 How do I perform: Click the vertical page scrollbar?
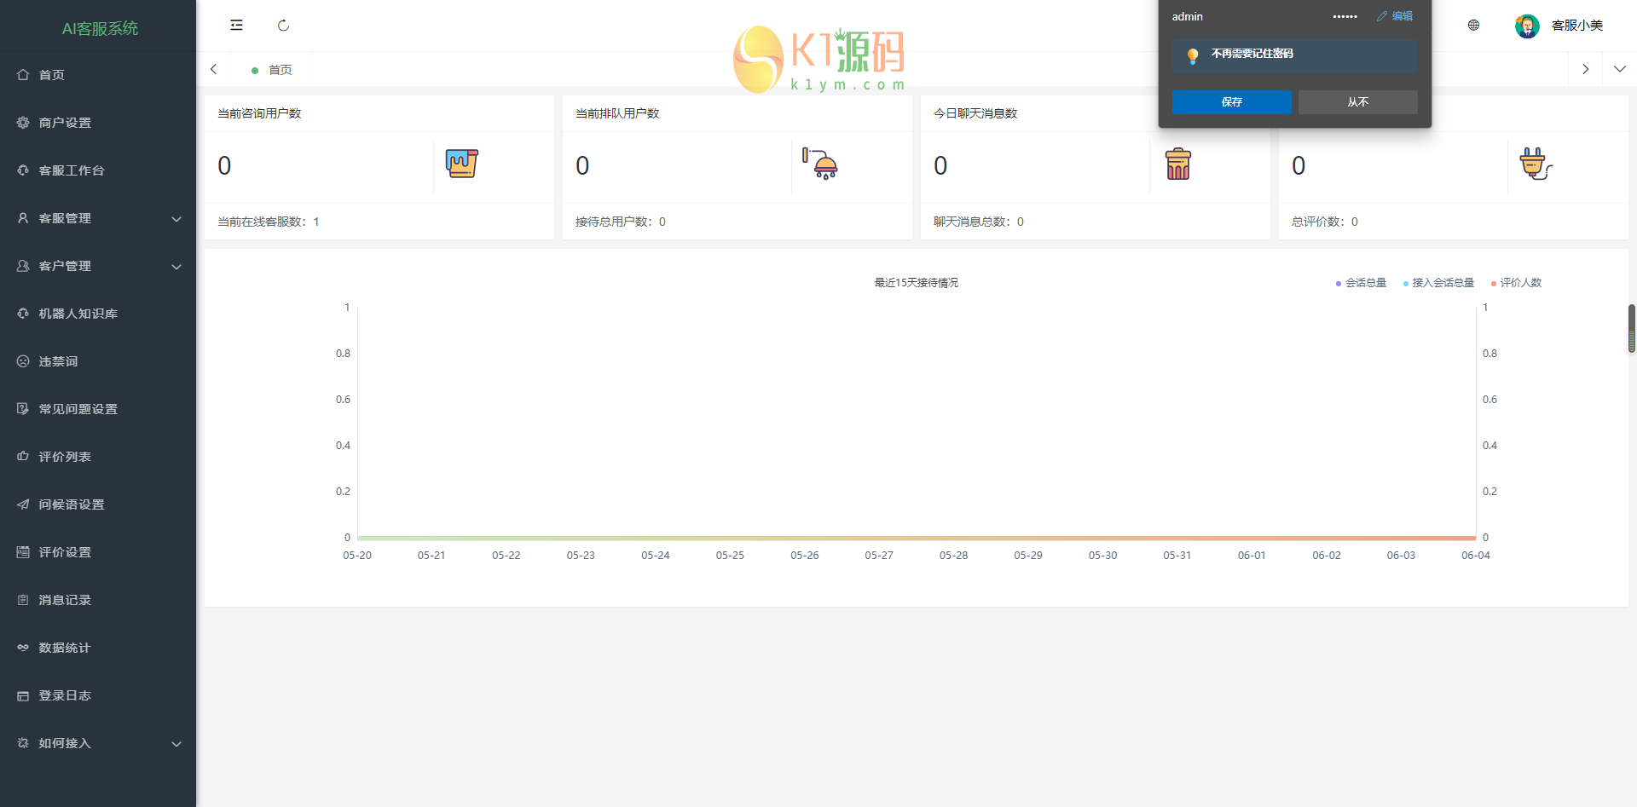[x=1631, y=328]
